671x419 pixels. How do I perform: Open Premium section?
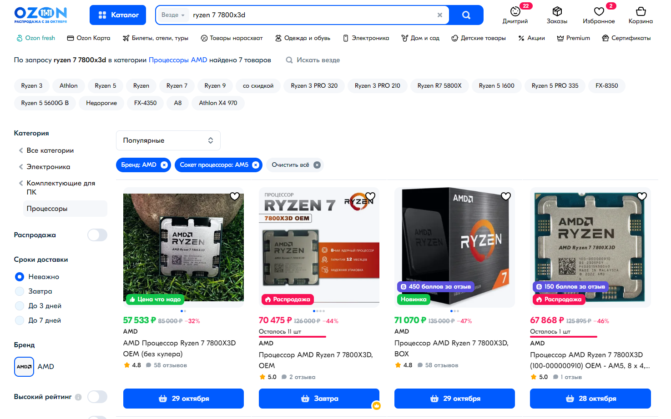click(573, 38)
